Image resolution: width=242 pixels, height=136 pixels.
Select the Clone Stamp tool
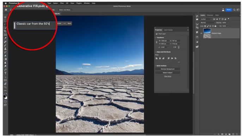click(5, 49)
